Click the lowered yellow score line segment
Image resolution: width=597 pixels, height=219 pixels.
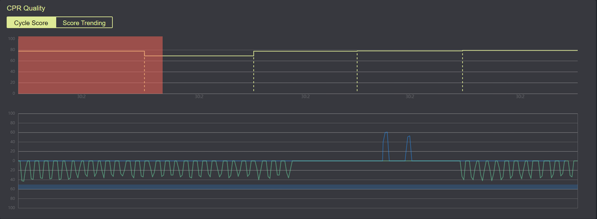pos(199,56)
